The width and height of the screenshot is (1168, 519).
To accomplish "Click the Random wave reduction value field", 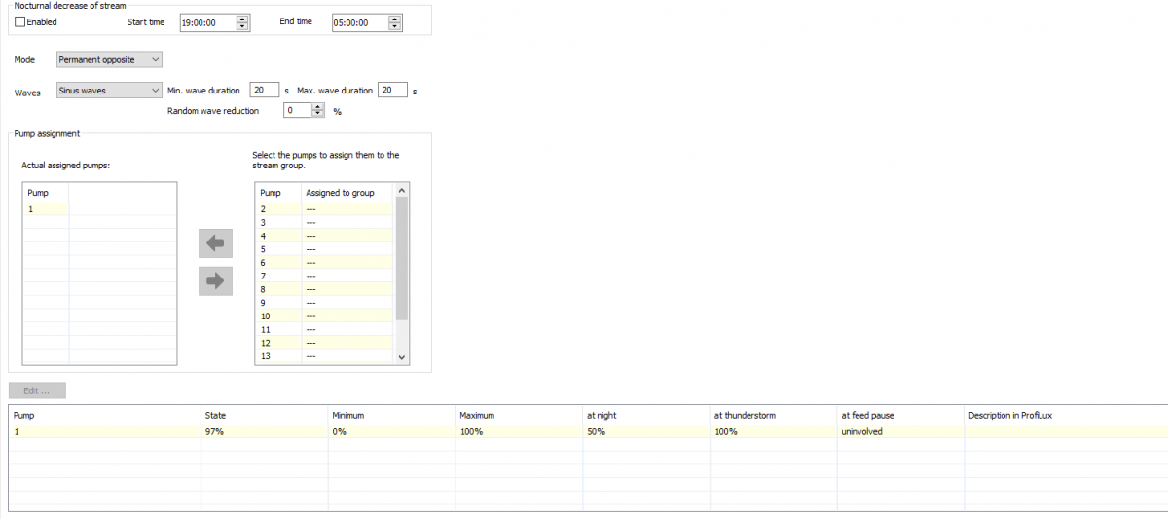I will tap(298, 110).
